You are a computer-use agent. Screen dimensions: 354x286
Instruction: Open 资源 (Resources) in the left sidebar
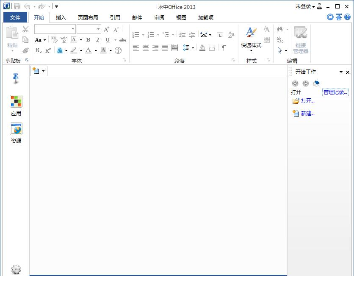tap(16, 133)
